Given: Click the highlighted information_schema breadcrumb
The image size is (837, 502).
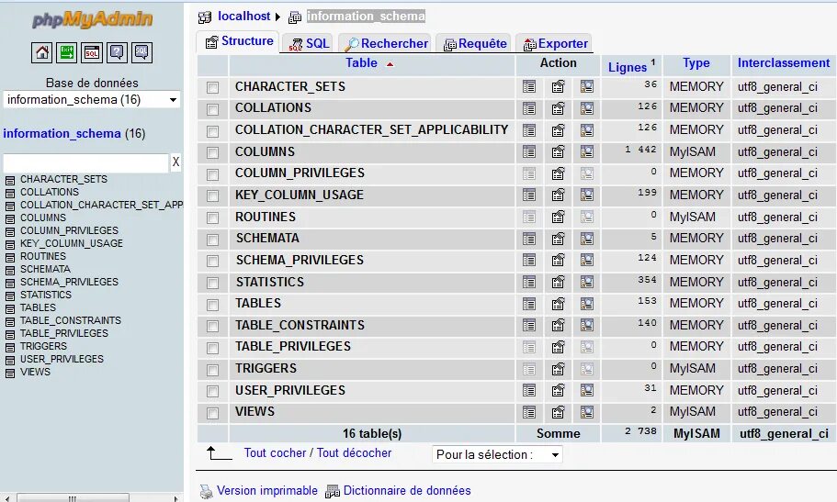Looking at the screenshot, I should coord(366,16).
